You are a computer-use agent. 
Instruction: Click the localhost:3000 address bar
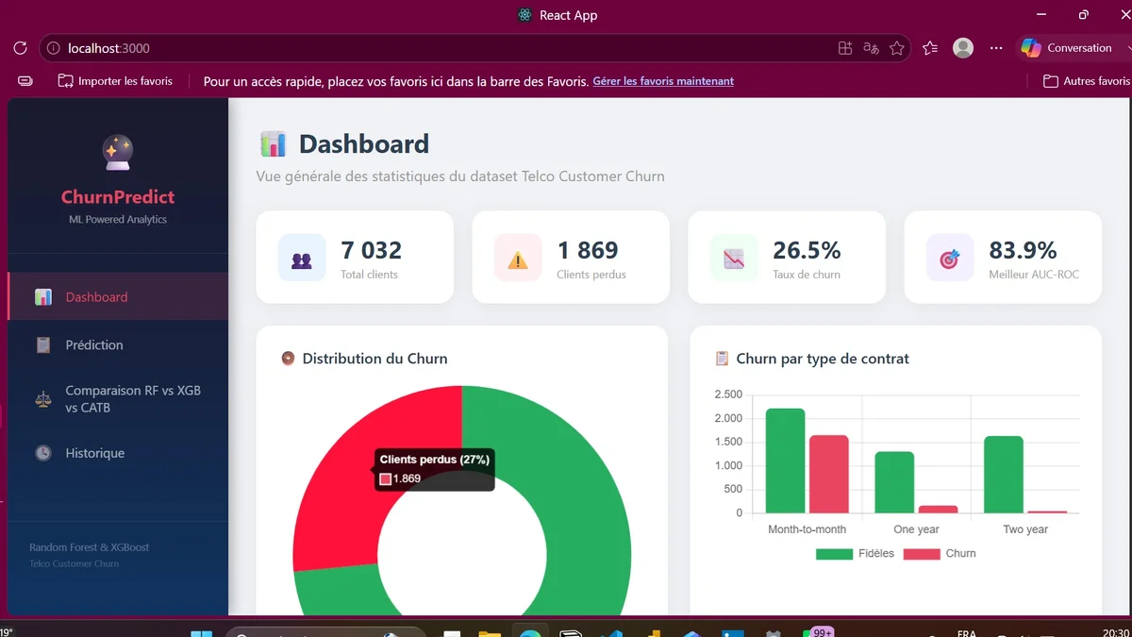tap(474, 48)
